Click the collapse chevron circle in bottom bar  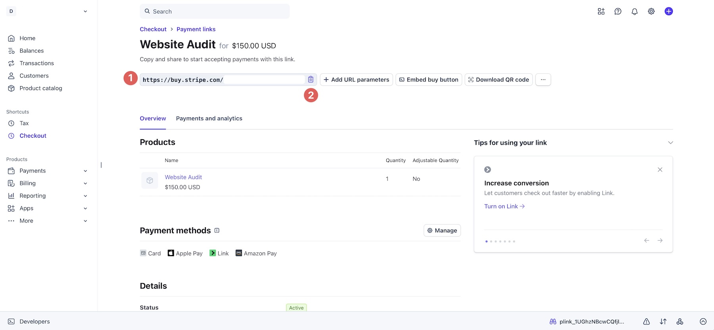point(703,322)
